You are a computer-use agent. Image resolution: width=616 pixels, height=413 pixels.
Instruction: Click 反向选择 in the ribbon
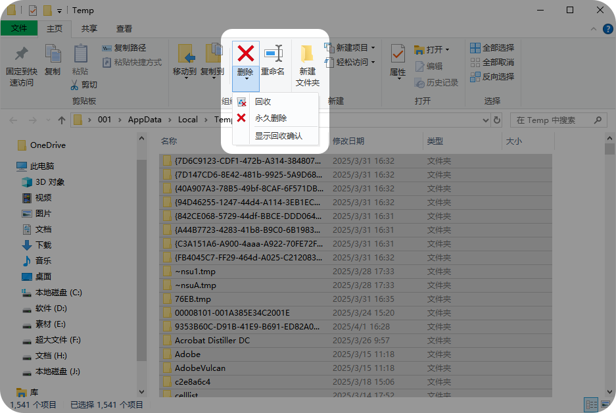click(492, 77)
